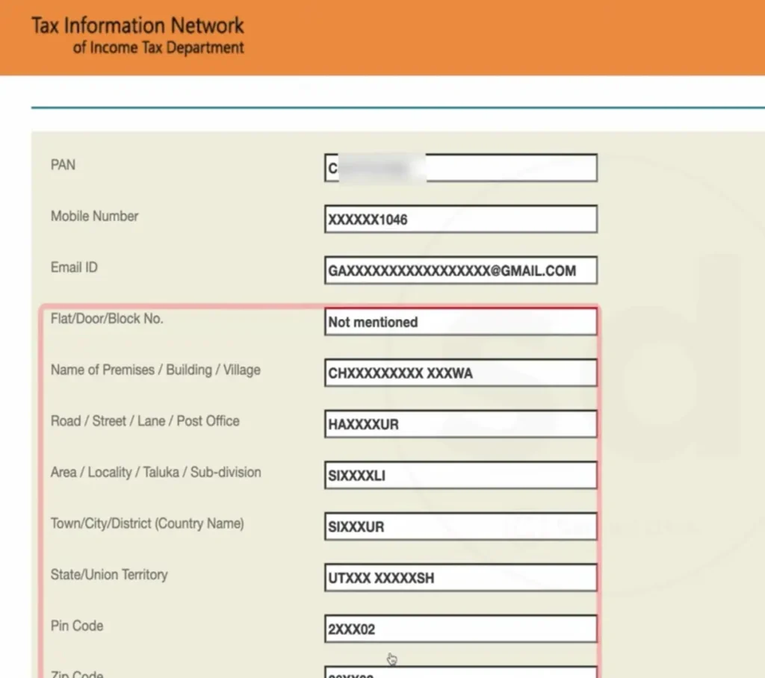Click the Flat/Door/Block No. label
Viewport: 765px width, 678px height.
(x=107, y=319)
